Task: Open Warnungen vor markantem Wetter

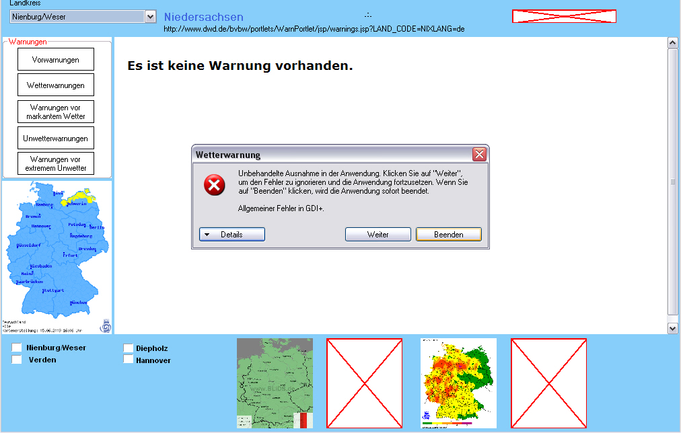Action: pos(56,112)
